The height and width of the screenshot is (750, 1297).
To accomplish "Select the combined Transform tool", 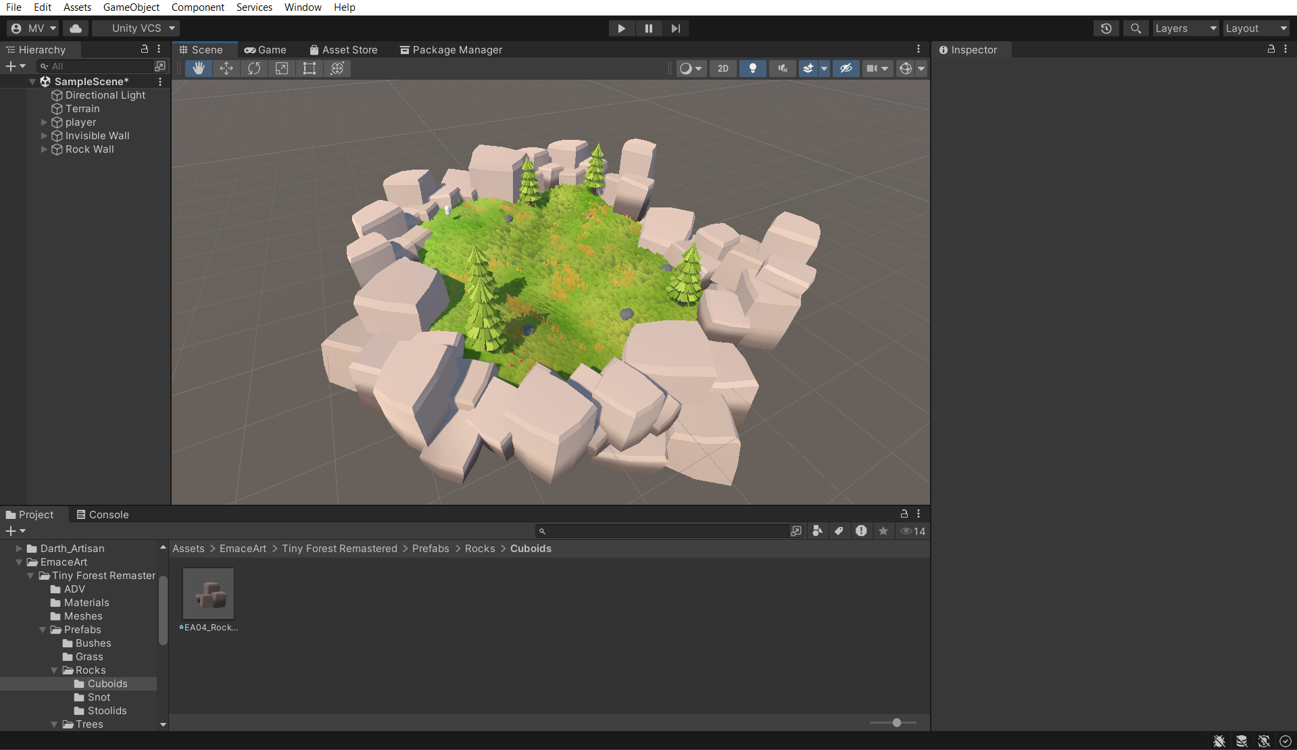I will (337, 68).
